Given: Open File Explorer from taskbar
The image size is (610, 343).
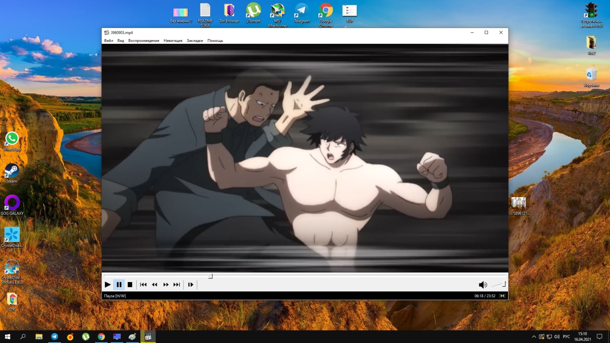Looking at the screenshot, I should tap(39, 336).
